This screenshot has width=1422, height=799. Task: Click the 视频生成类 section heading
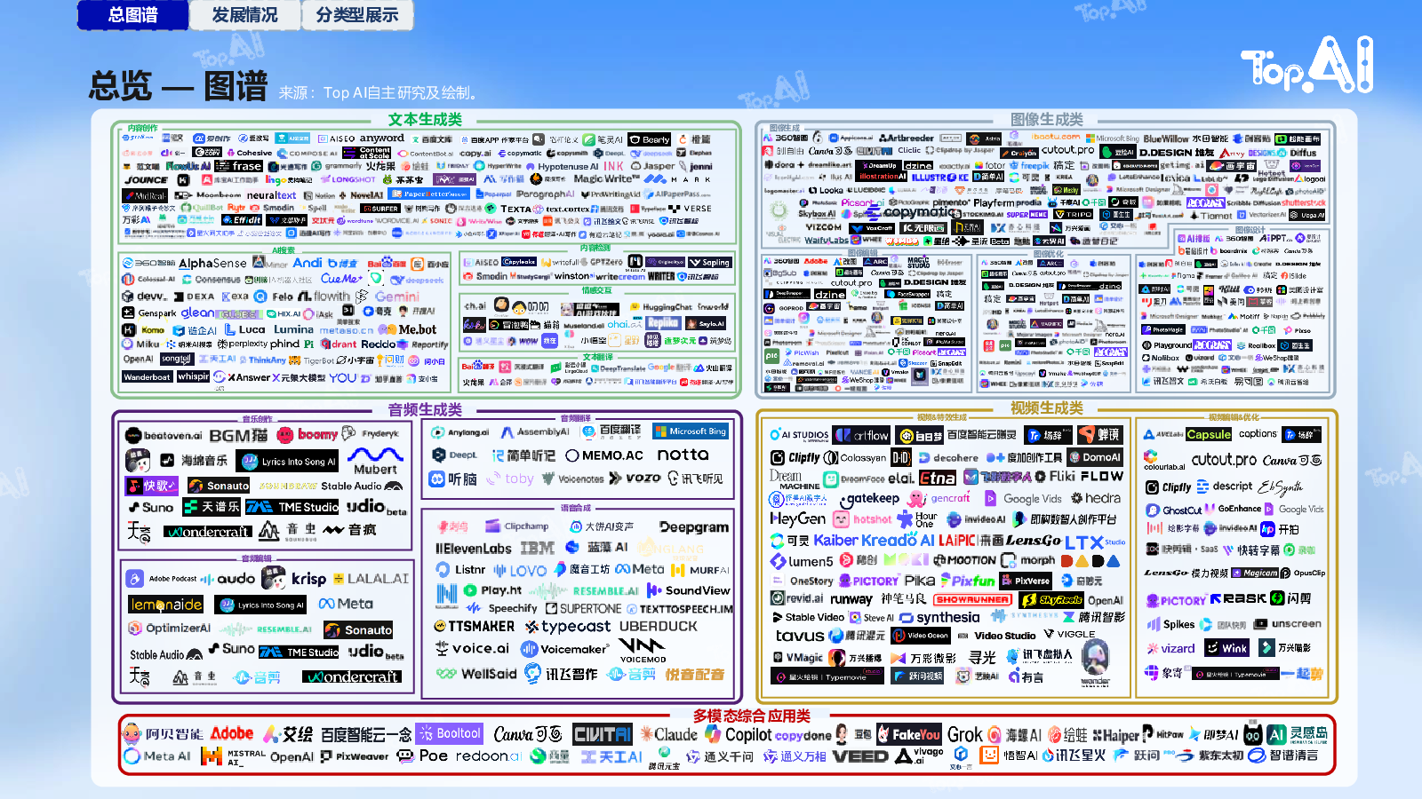[x=1046, y=408]
